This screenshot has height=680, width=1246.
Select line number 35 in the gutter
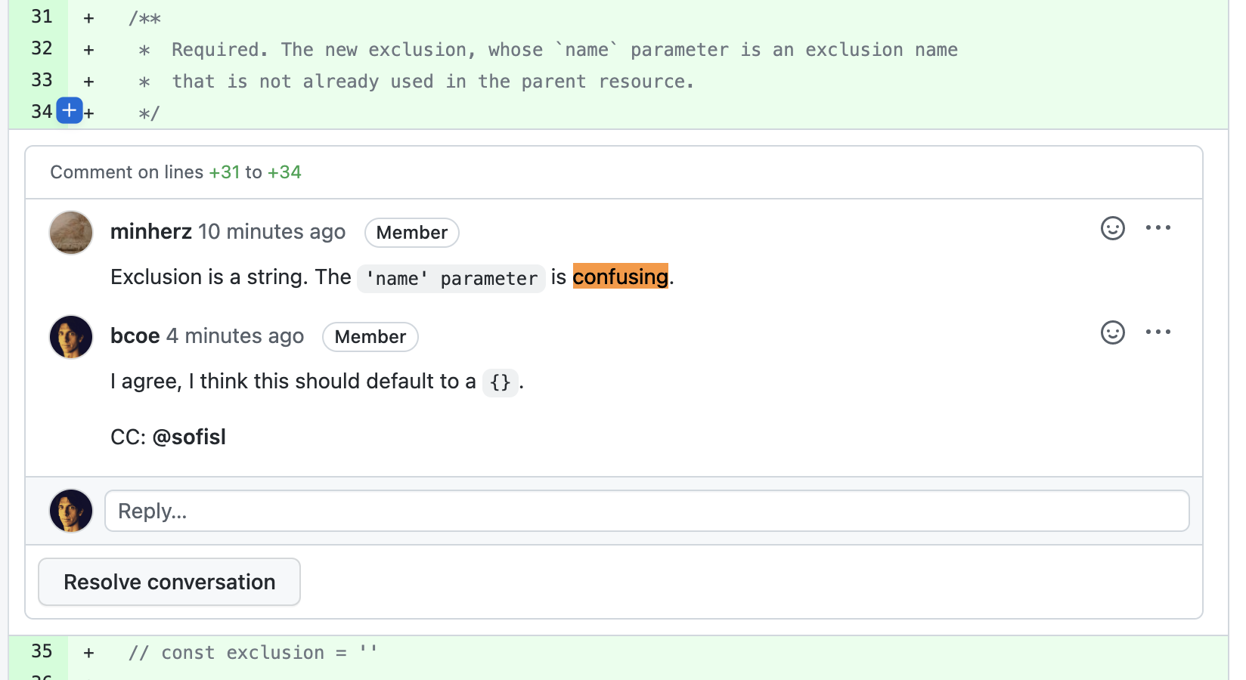coord(42,651)
